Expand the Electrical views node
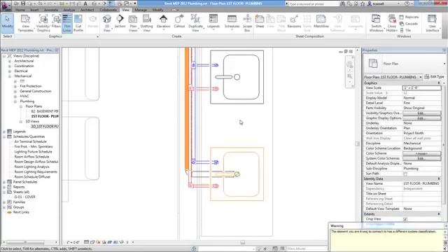Image resolution: width=448 pixels, height=252 pixels. pyautogui.click(x=10, y=71)
